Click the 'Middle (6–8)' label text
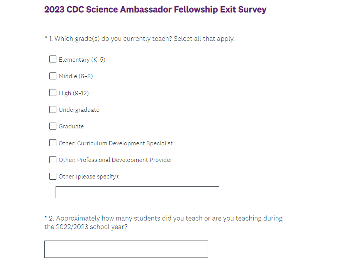The height and width of the screenshot is (266, 337). pos(76,76)
